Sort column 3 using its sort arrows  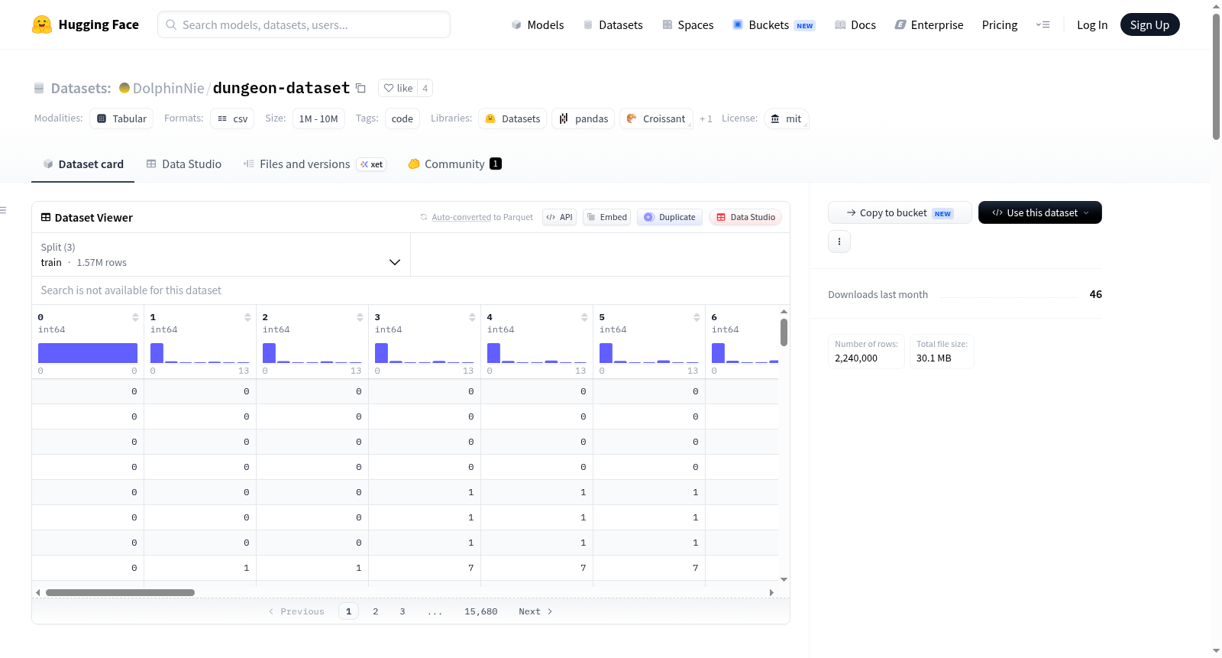pyautogui.click(x=472, y=317)
